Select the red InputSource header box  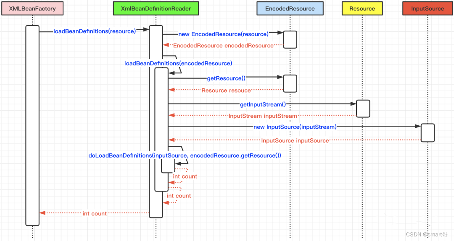(428, 8)
